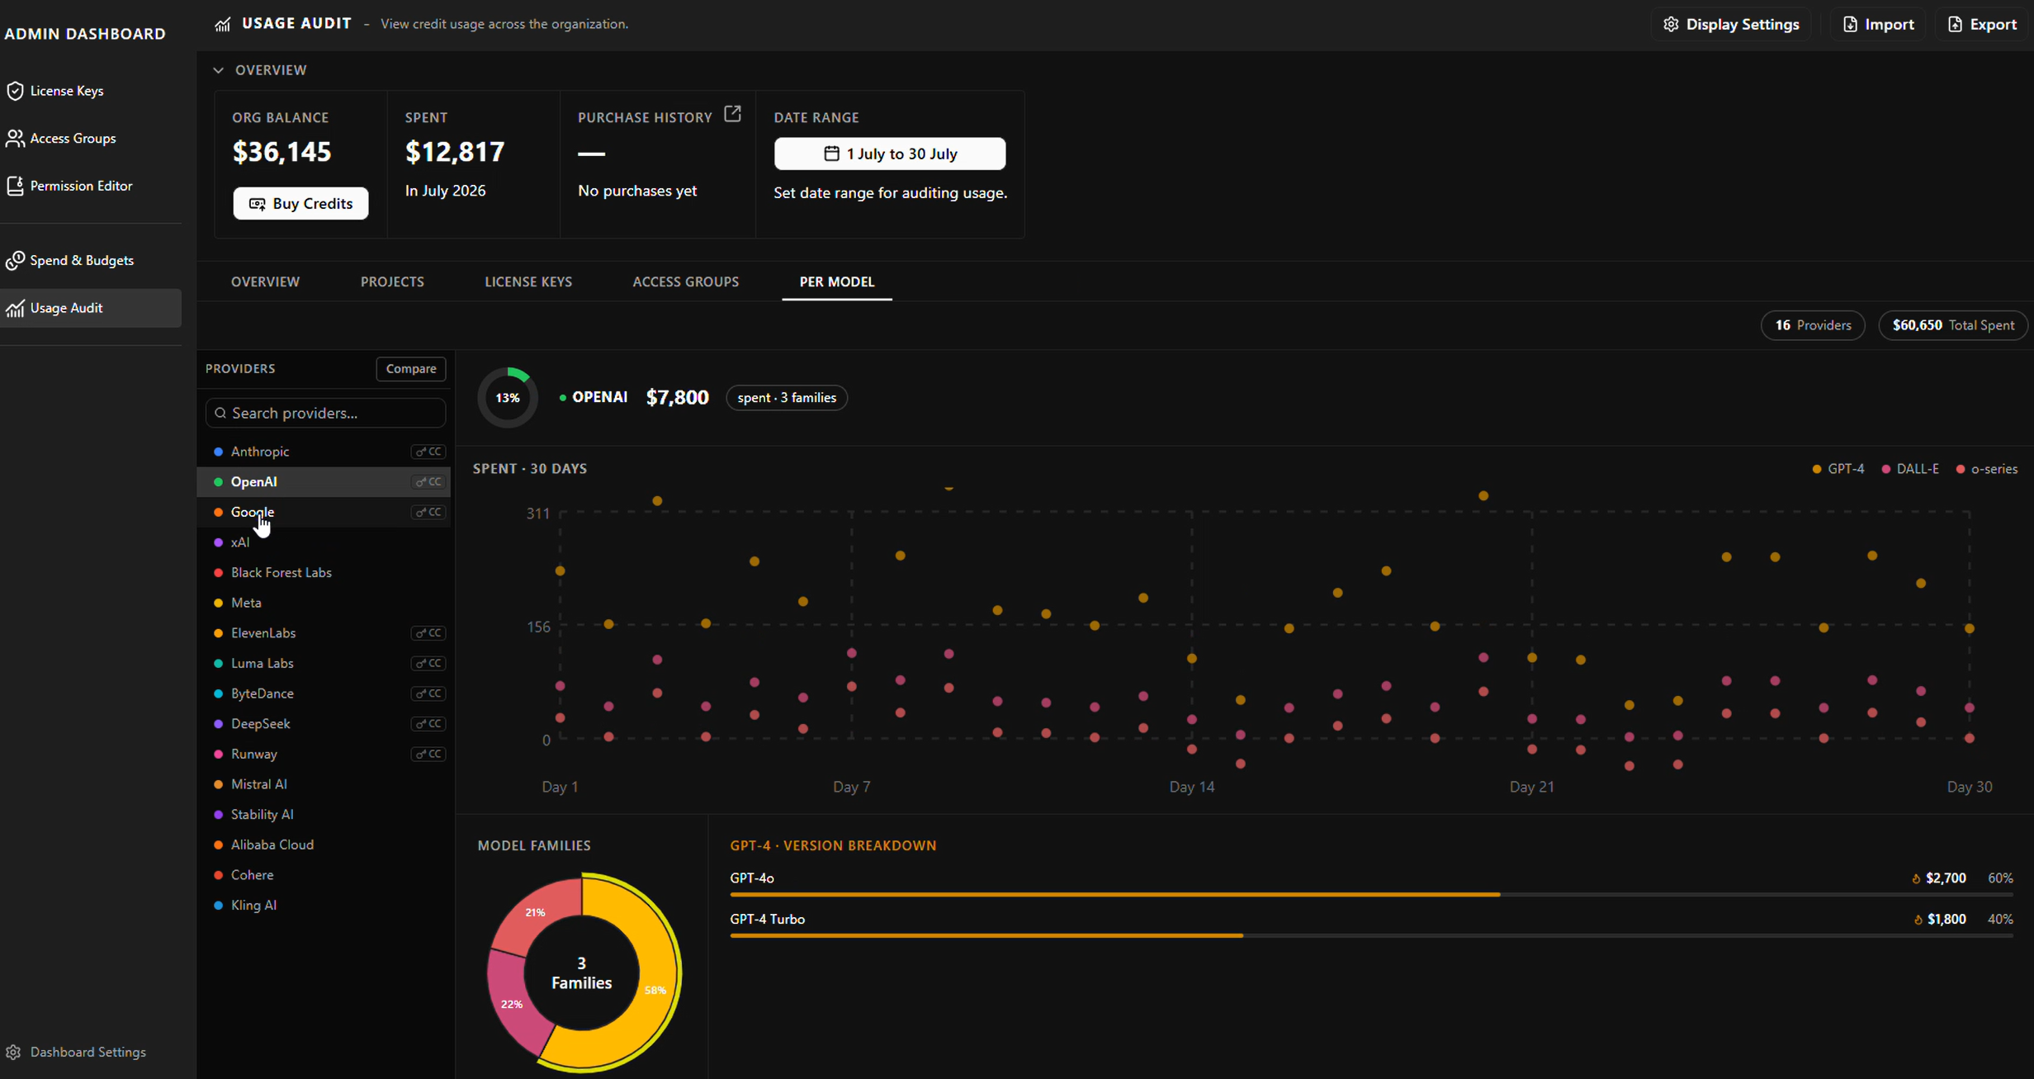This screenshot has height=1079, width=2034.
Task: Focus the Search providers field
Action: [x=325, y=413]
